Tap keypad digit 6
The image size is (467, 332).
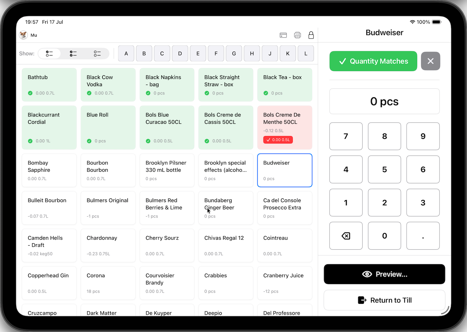tap(423, 169)
